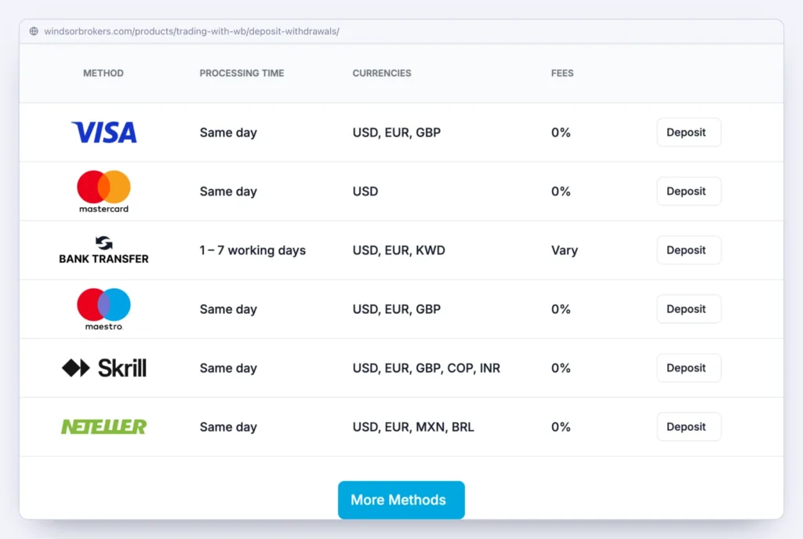
Task: Select the Neteller logo
Action: coord(104,427)
